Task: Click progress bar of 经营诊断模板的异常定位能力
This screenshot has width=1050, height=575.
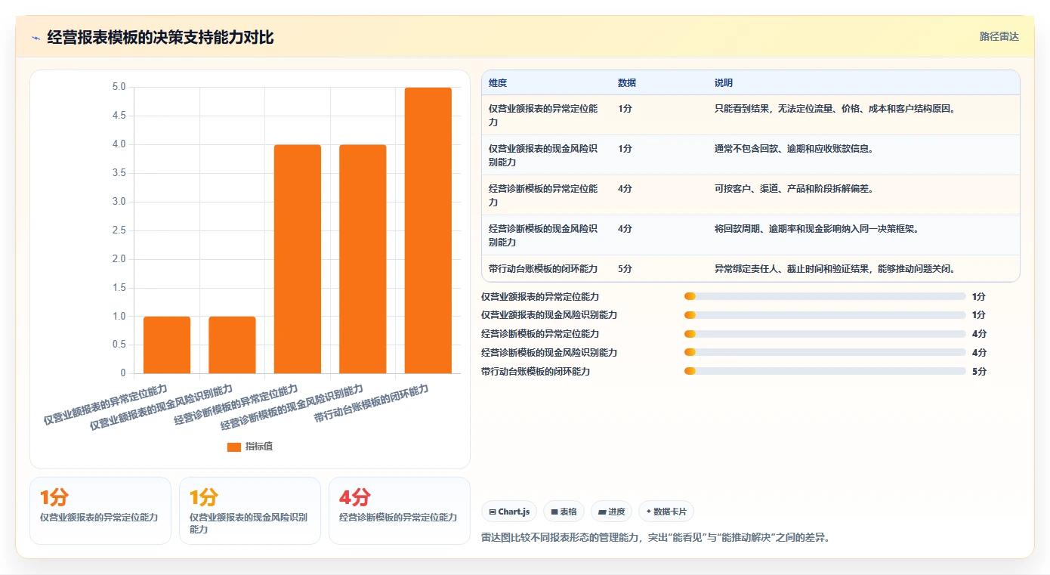Action: [x=825, y=334]
